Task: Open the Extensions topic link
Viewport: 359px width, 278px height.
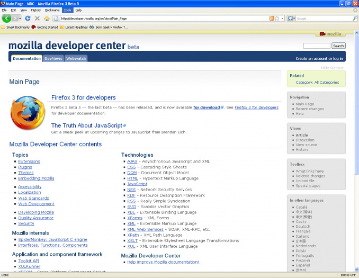Action: [x=29, y=162]
